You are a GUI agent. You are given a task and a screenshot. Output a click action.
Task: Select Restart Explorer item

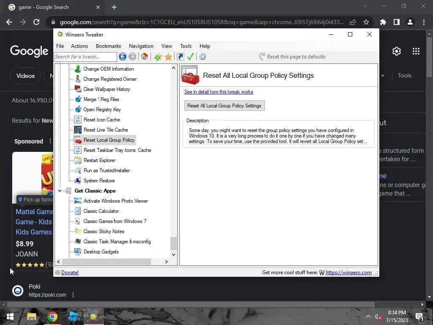99,160
